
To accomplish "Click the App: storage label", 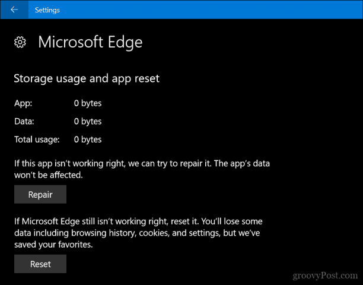I will [x=23, y=103].
